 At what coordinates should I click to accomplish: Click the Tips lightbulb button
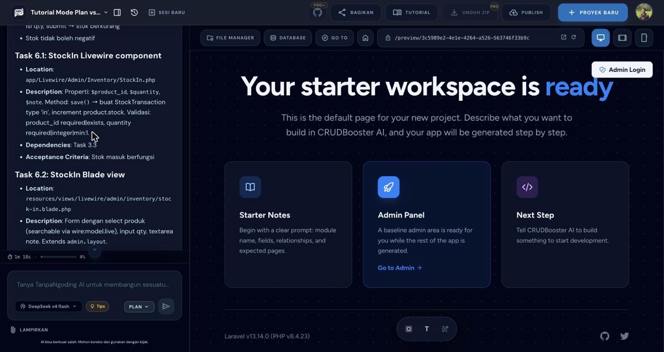[97, 306]
